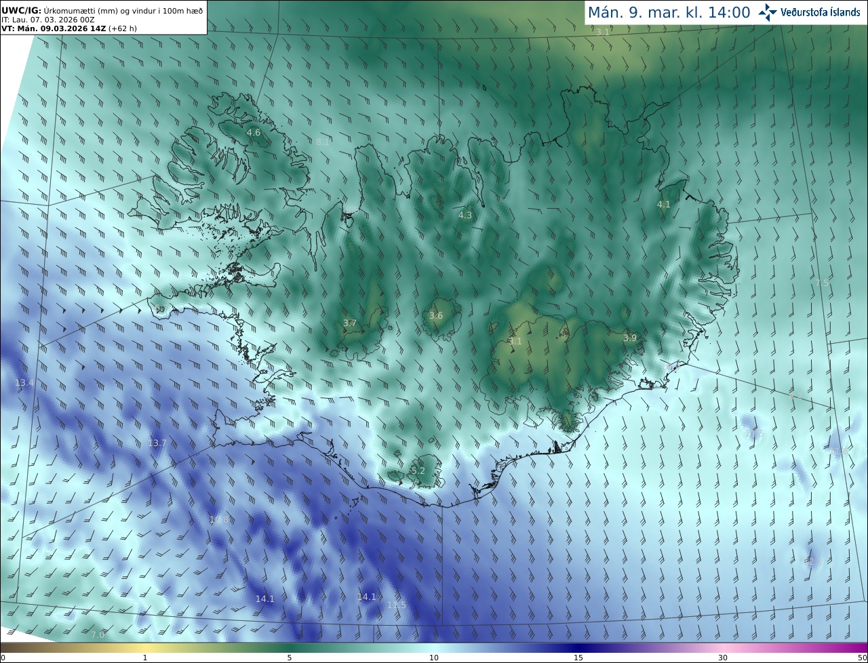Click the 7.0 value on the map
868x663 pixels.
pyautogui.click(x=98, y=635)
